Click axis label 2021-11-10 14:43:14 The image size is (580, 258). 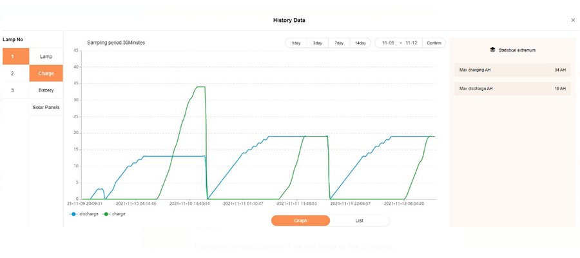(x=189, y=204)
